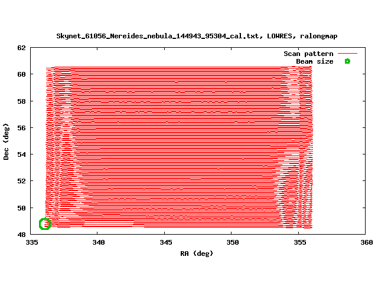
Task: Click the plot title text at top
Action: [197, 36]
